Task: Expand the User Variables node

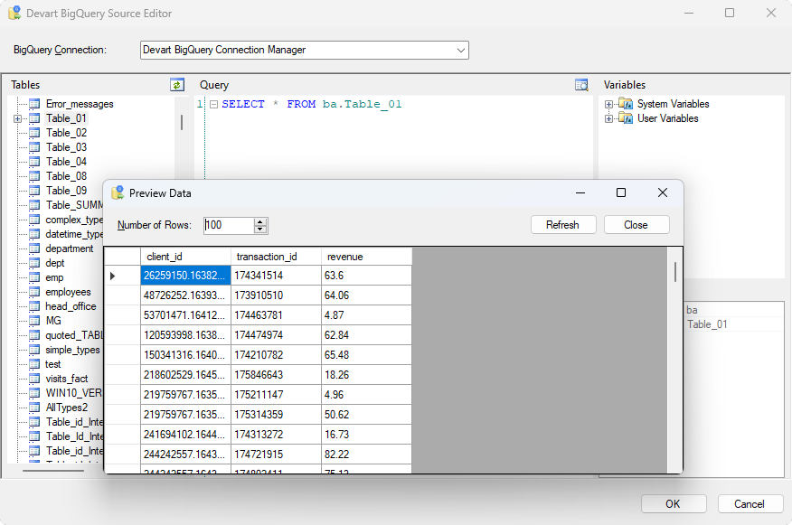Action: [x=609, y=118]
